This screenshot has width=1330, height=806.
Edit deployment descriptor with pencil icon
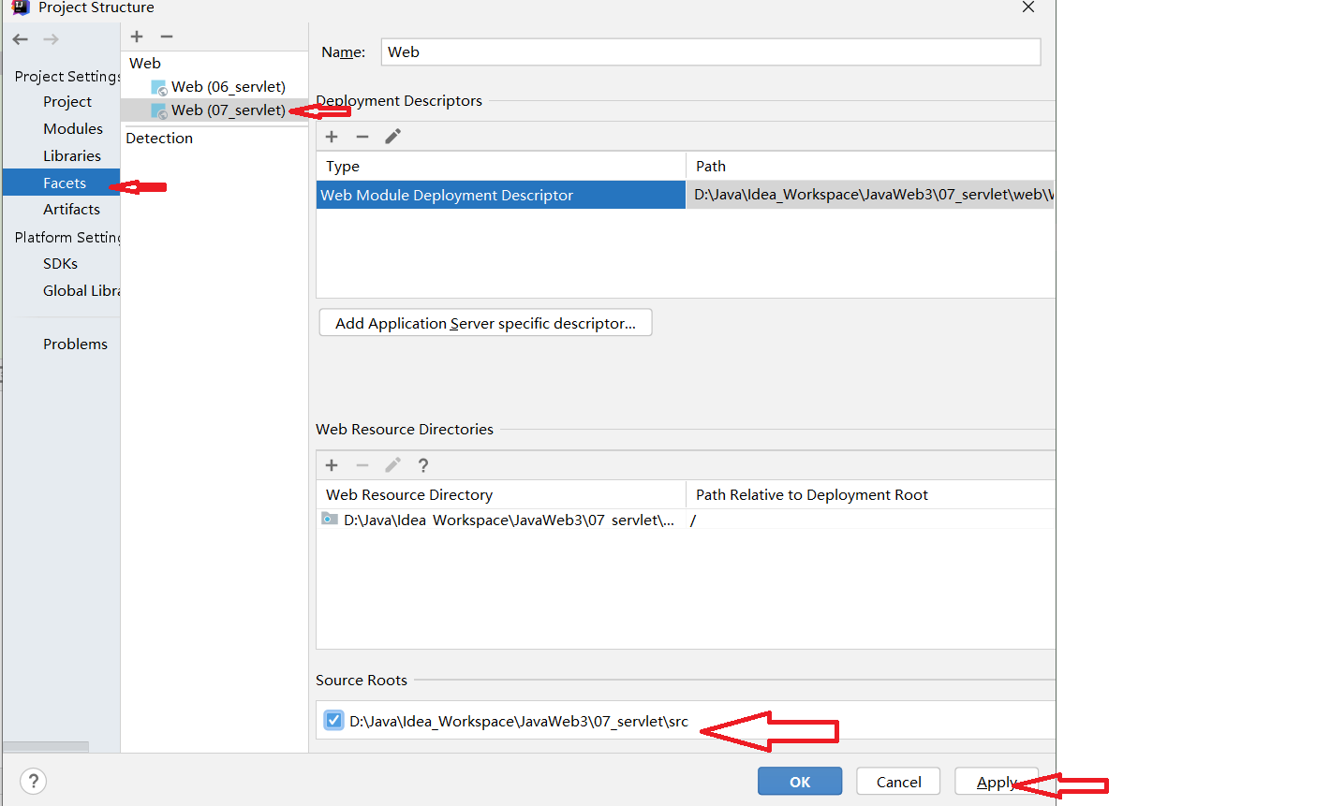pyautogui.click(x=393, y=137)
